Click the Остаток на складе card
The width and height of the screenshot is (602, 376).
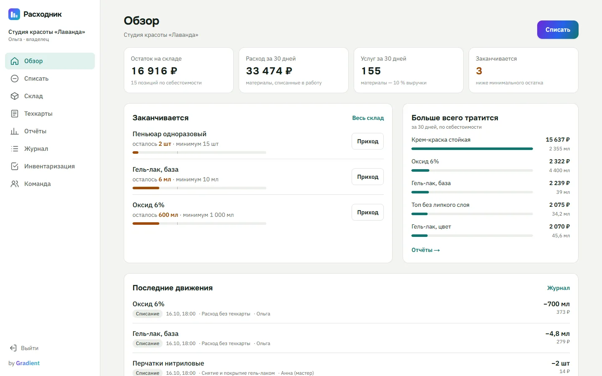click(179, 70)
